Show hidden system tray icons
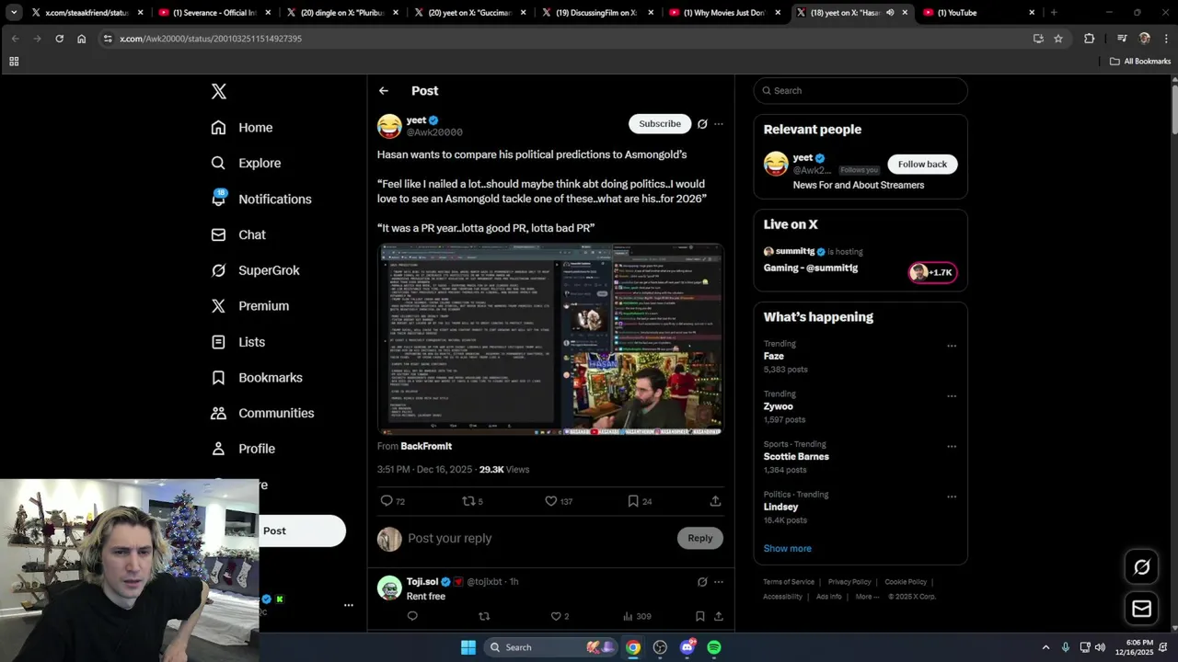1178x662 pixels. tap(1045, 647)
